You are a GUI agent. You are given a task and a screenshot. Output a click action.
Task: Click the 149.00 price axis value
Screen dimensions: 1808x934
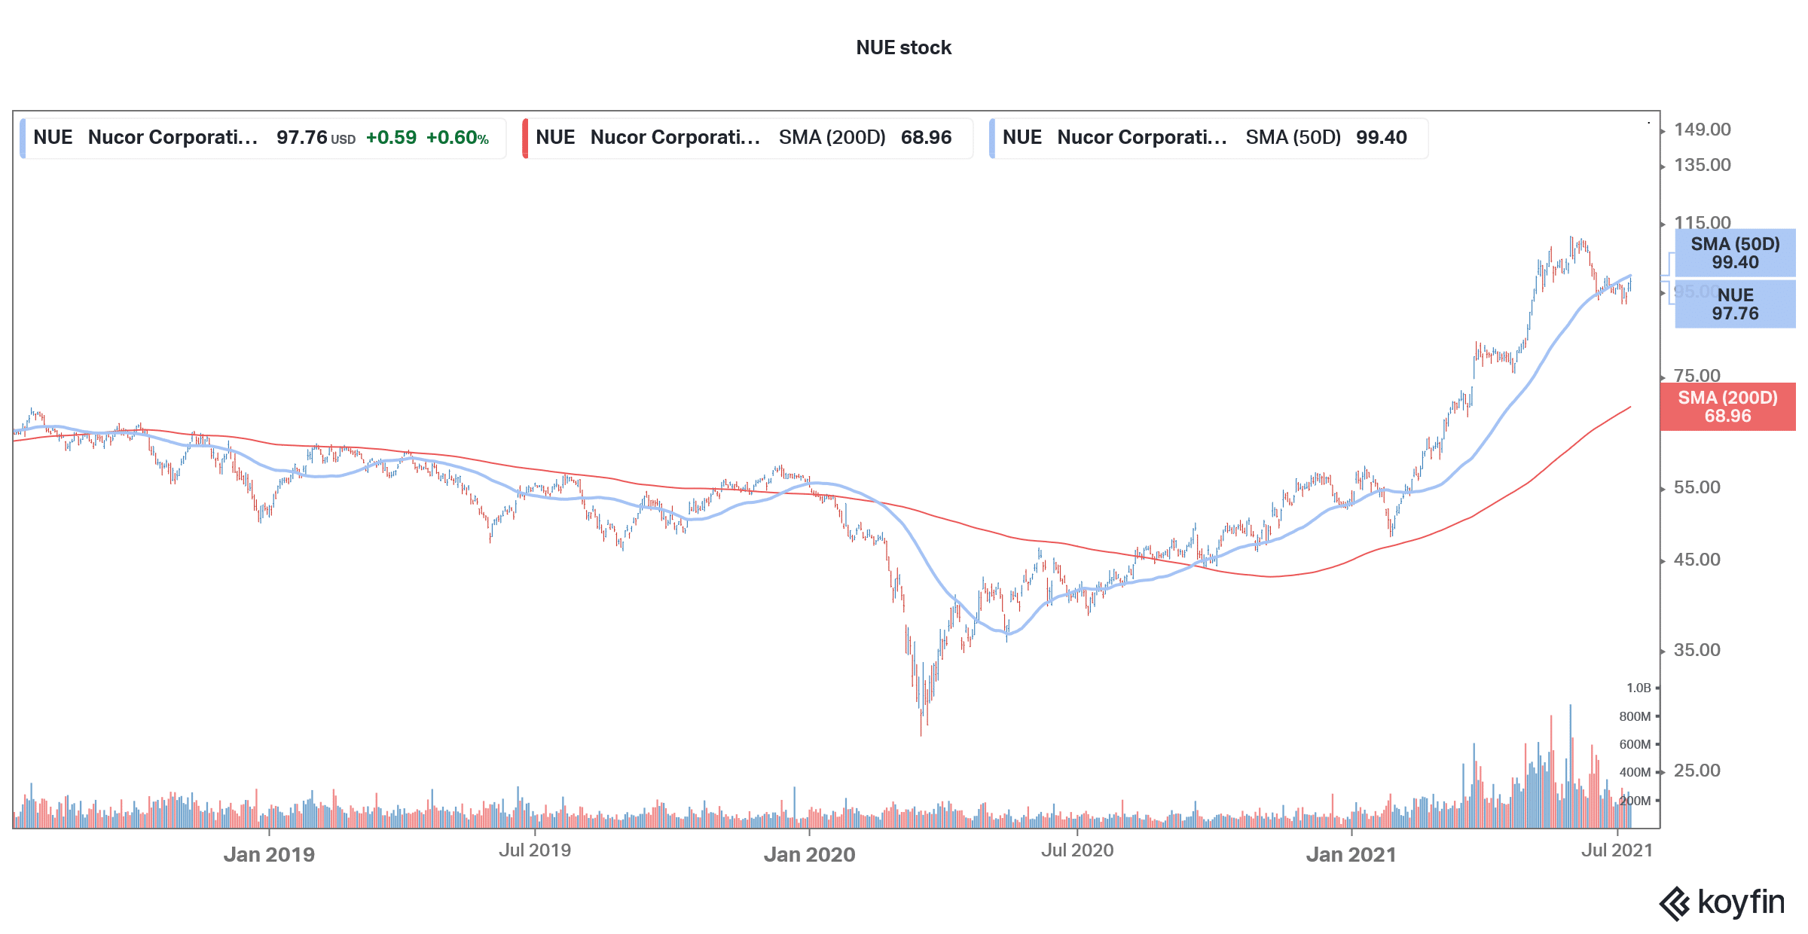[x=1703, y=130]
